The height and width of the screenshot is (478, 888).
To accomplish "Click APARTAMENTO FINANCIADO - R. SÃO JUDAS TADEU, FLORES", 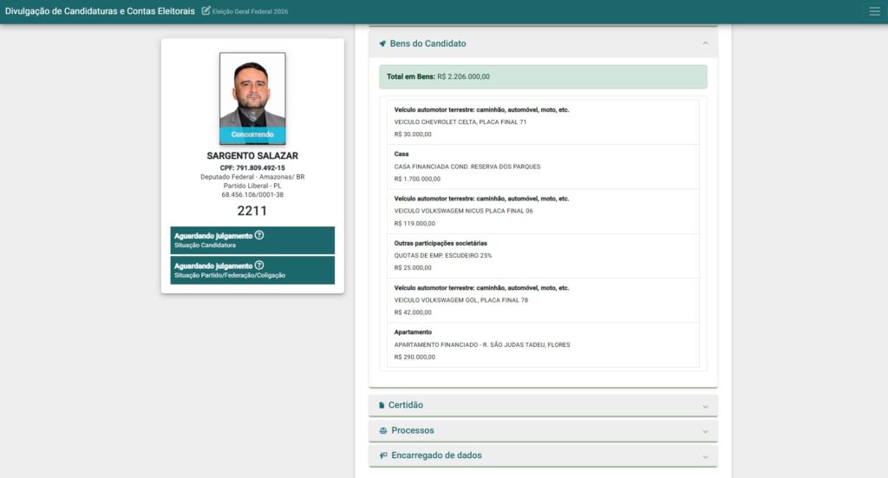I will (x=482, y=344).
